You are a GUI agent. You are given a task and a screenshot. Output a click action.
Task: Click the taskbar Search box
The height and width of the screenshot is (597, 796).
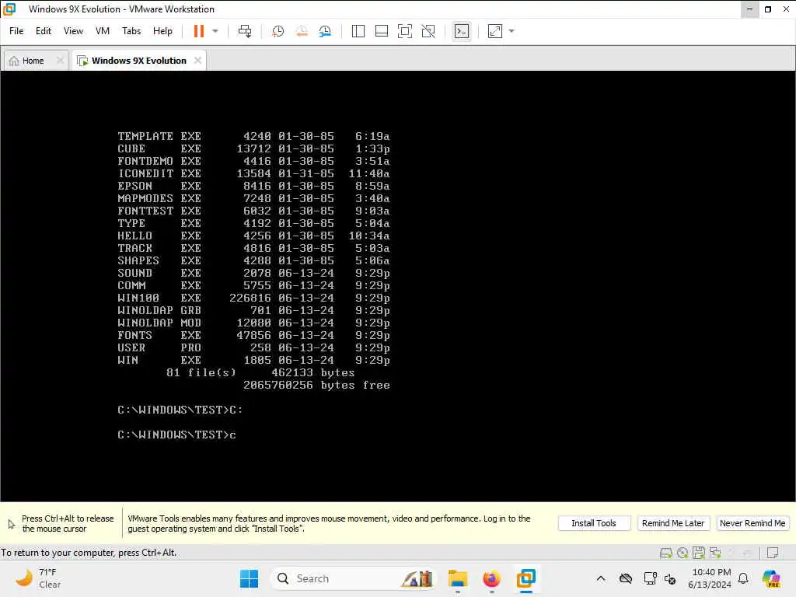(354, 578)
